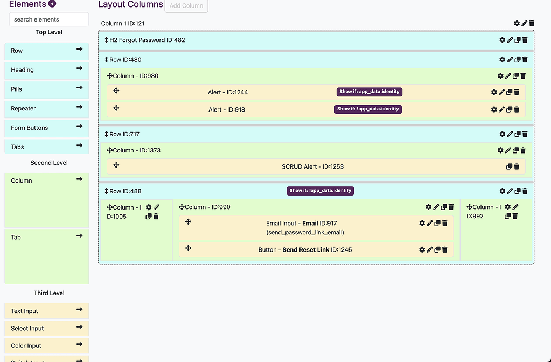551x362 pixels.
Task: Add a Text Input element
Action: pos(46,311)
